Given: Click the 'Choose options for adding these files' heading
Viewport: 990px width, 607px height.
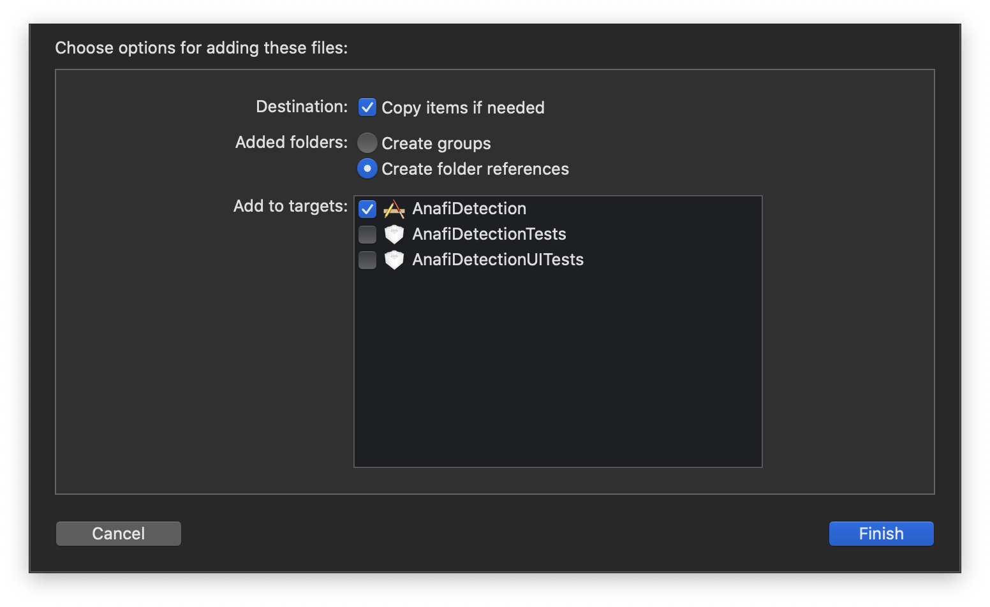Looking at the screenshot, I should pyautogui.click(x=202, y=48).
